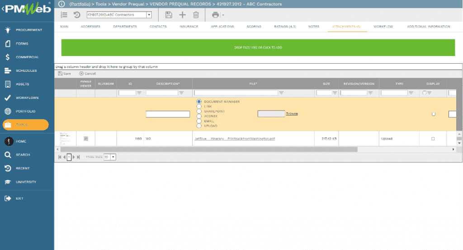Image resolution: width=463 pixels, height=250 pixels.
Task: Open the record list view icon
Action: coord(64,15)
